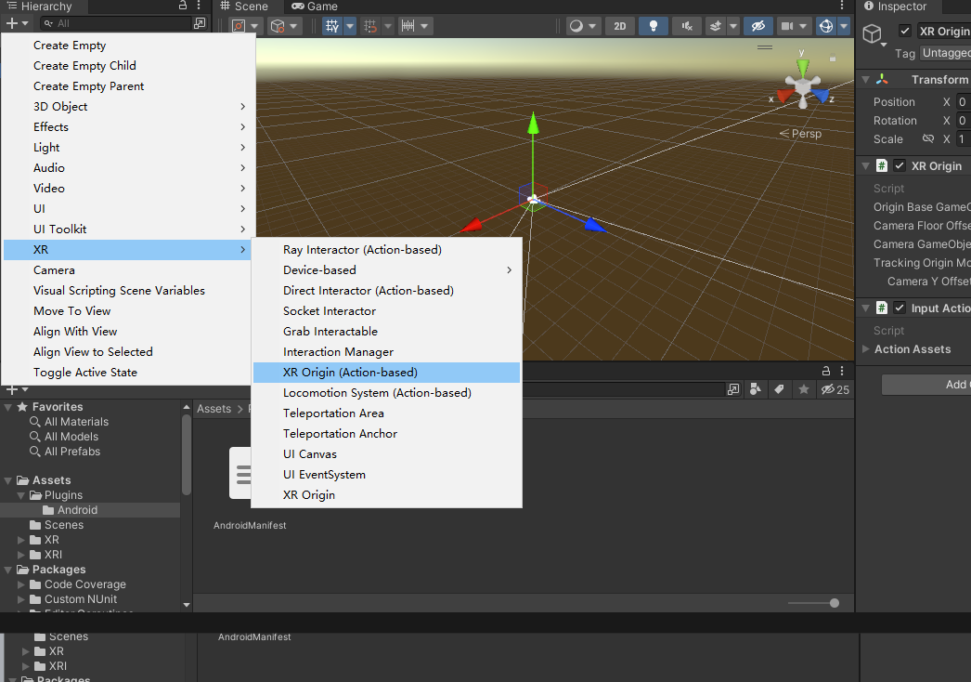Open the Scene view options kebab menu
Viewport: 971px width, 682px height.
coord(842,6)
